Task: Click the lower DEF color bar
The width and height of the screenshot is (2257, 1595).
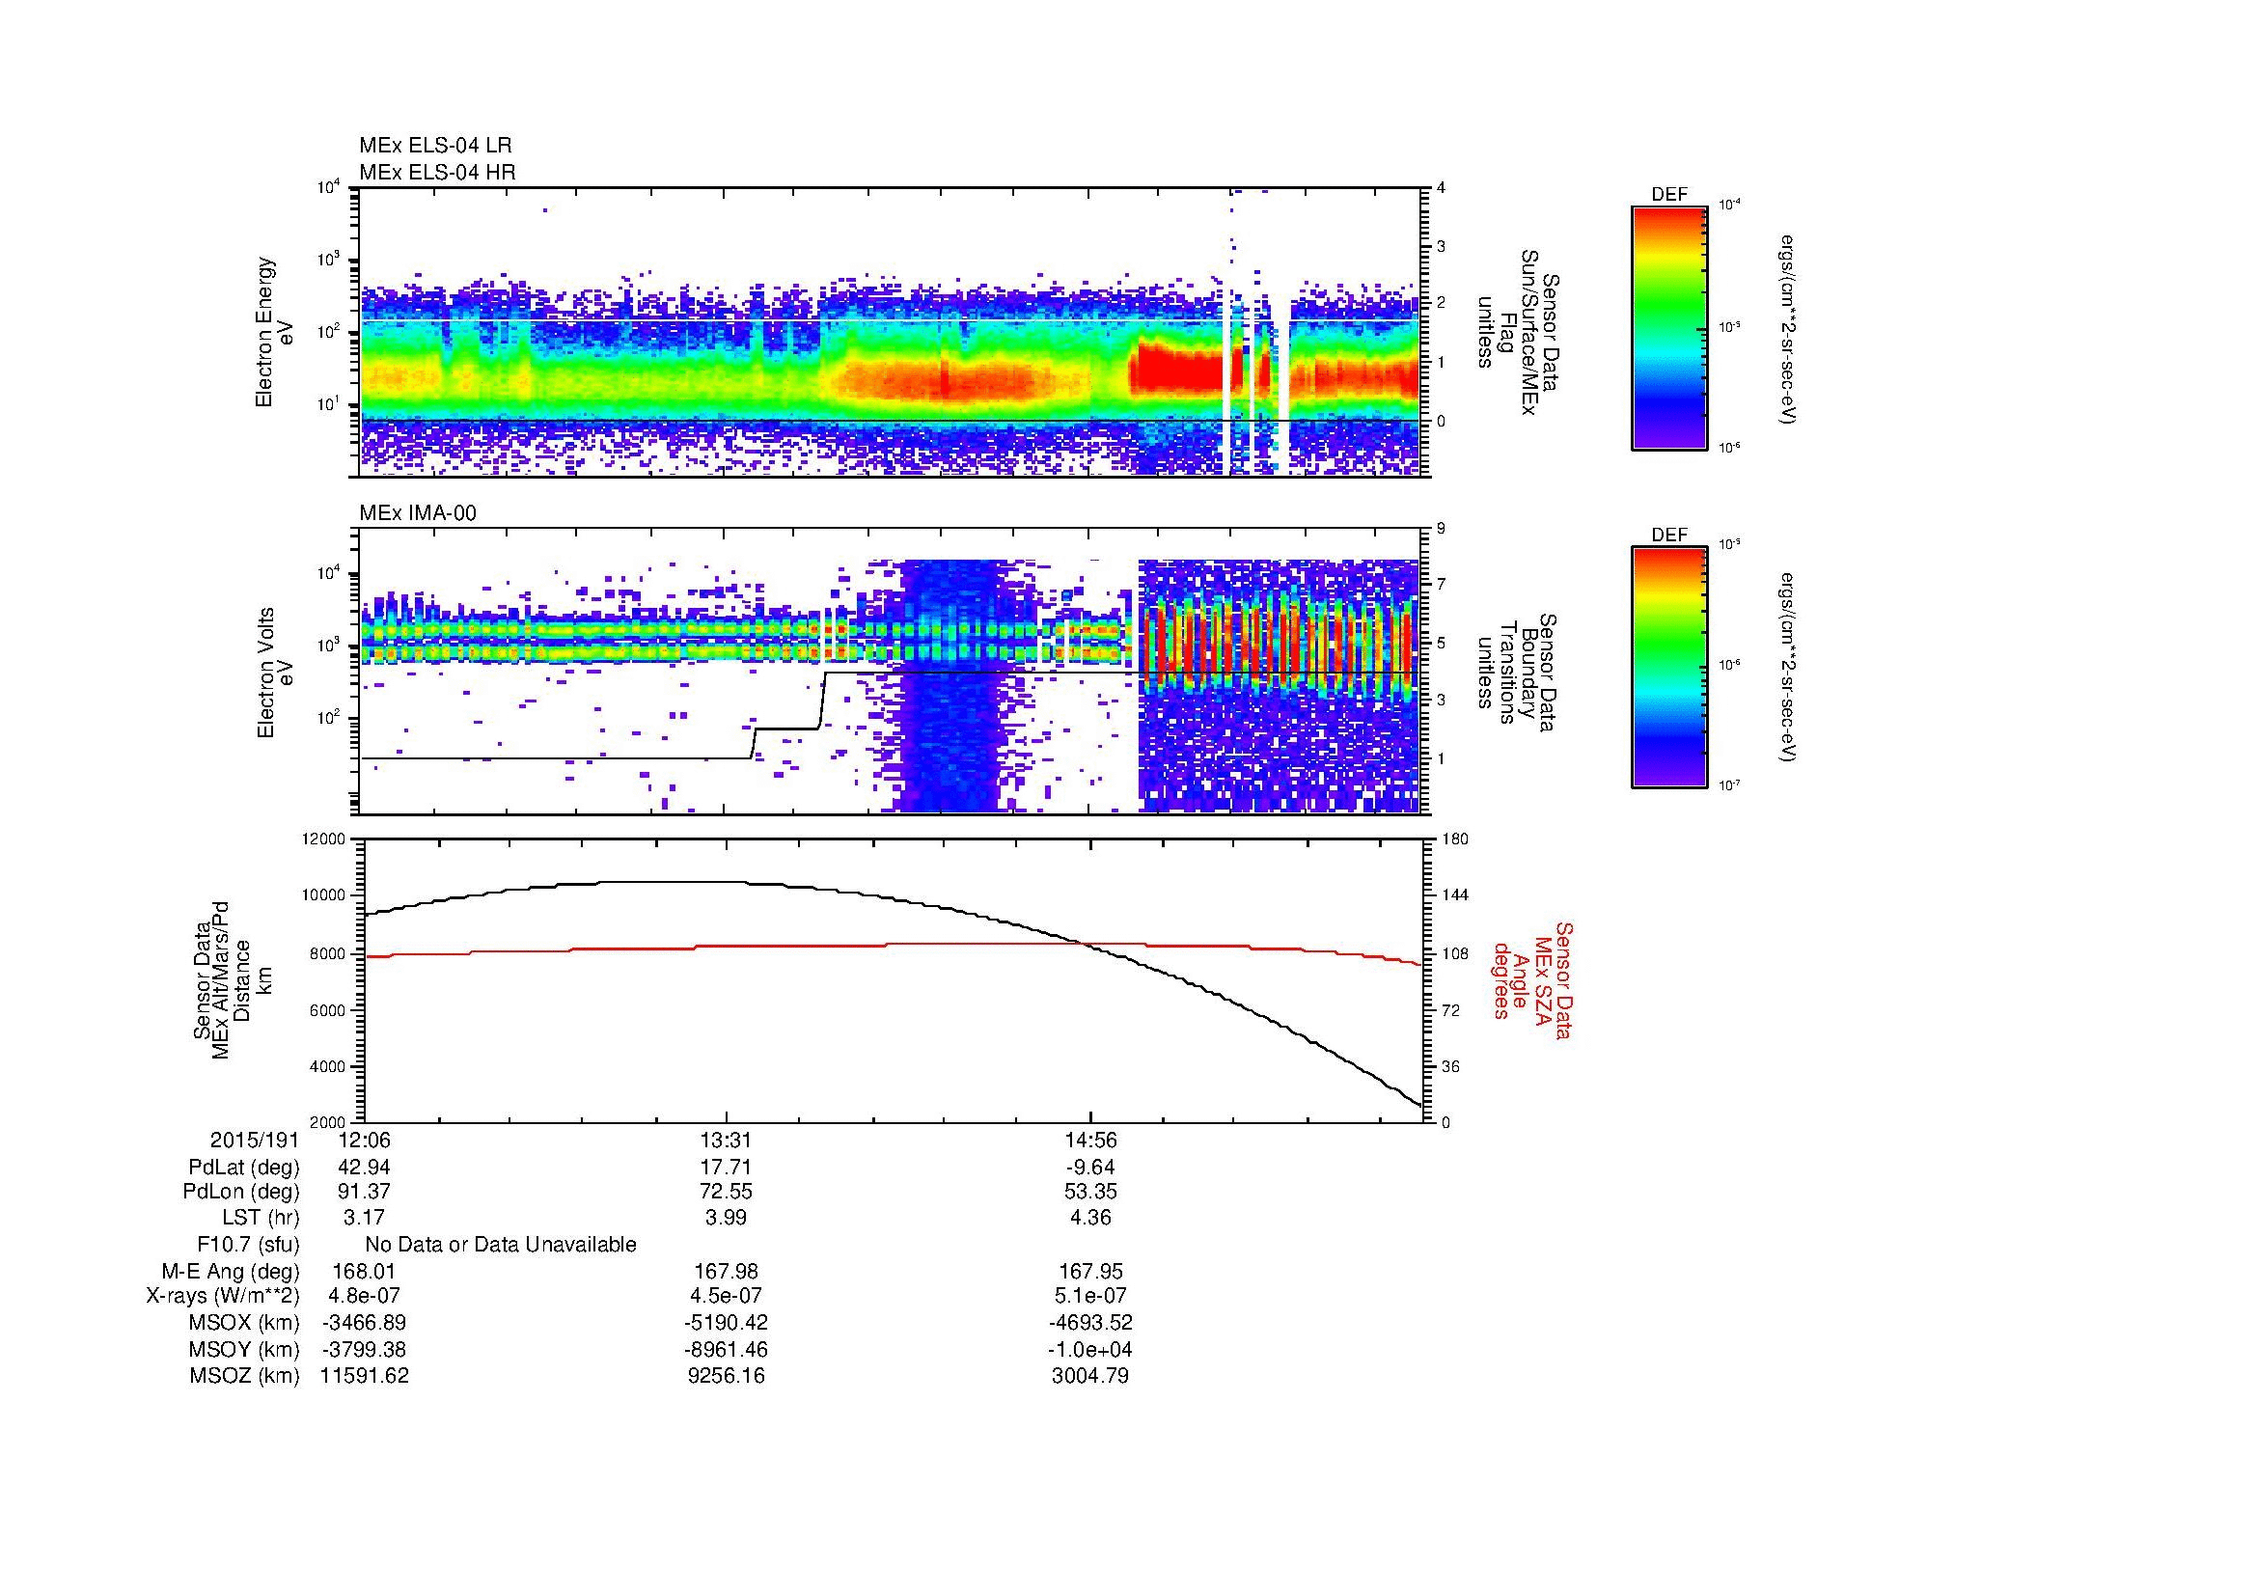Action: click(1669, 668)
